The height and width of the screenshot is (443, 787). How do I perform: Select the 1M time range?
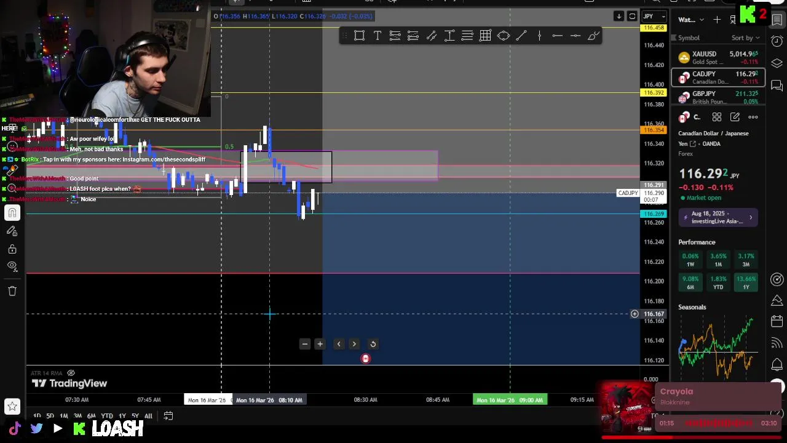63,416
